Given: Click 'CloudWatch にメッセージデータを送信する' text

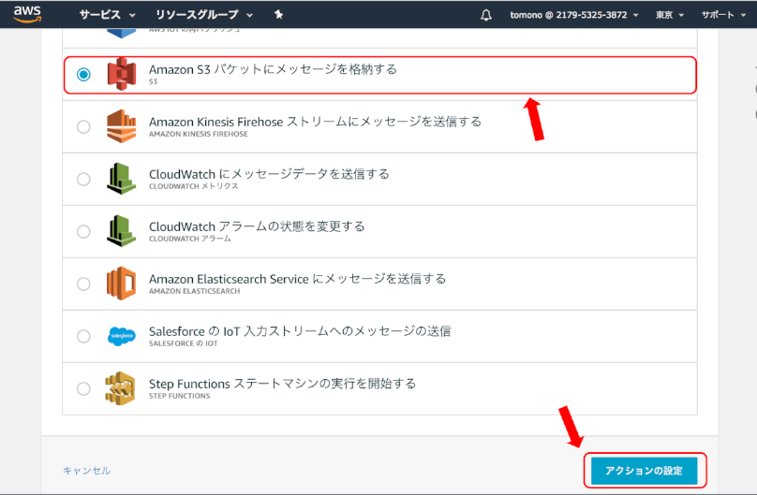Looking at the screenshot, I should point(269,174).
